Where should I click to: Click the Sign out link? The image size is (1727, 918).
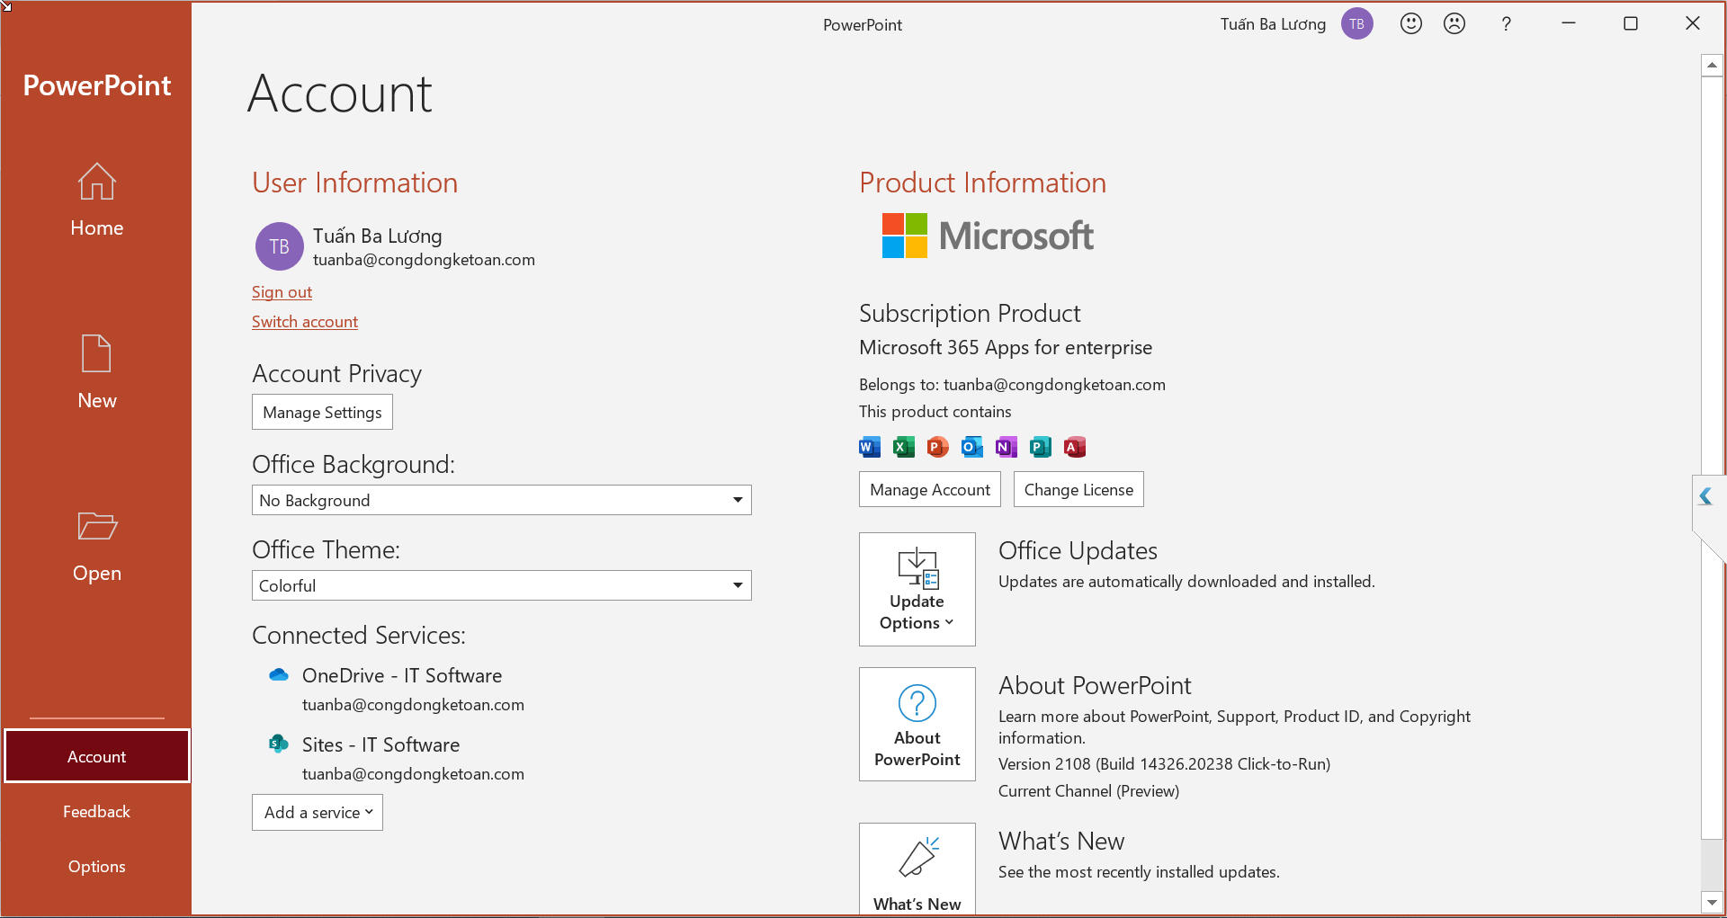(x=282, y=292)
